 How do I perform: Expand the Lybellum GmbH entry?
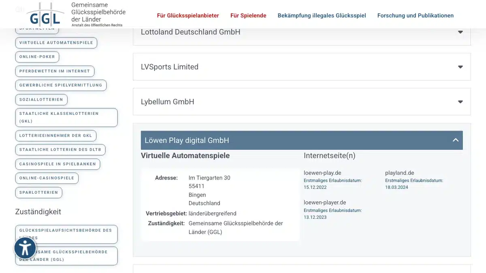click(x=302, y=102)
